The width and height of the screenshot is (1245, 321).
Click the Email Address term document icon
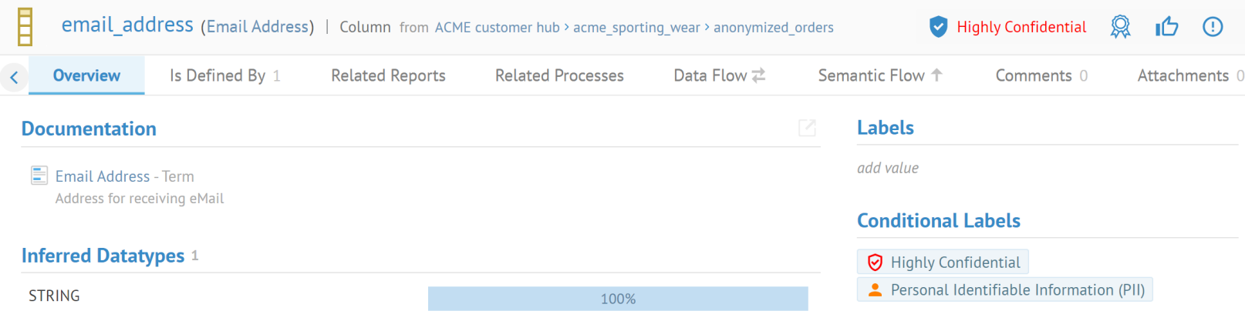39,176
